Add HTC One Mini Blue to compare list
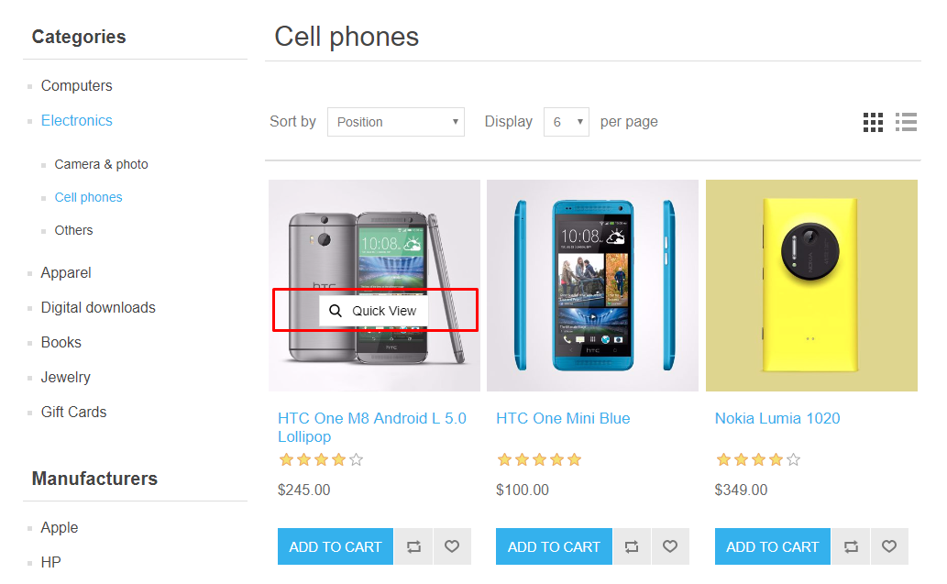 [632, 546]
